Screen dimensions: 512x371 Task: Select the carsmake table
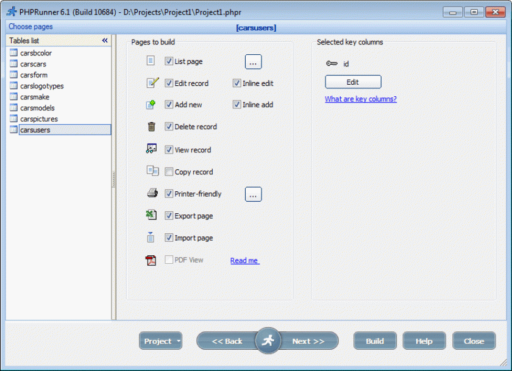(35, 97)
